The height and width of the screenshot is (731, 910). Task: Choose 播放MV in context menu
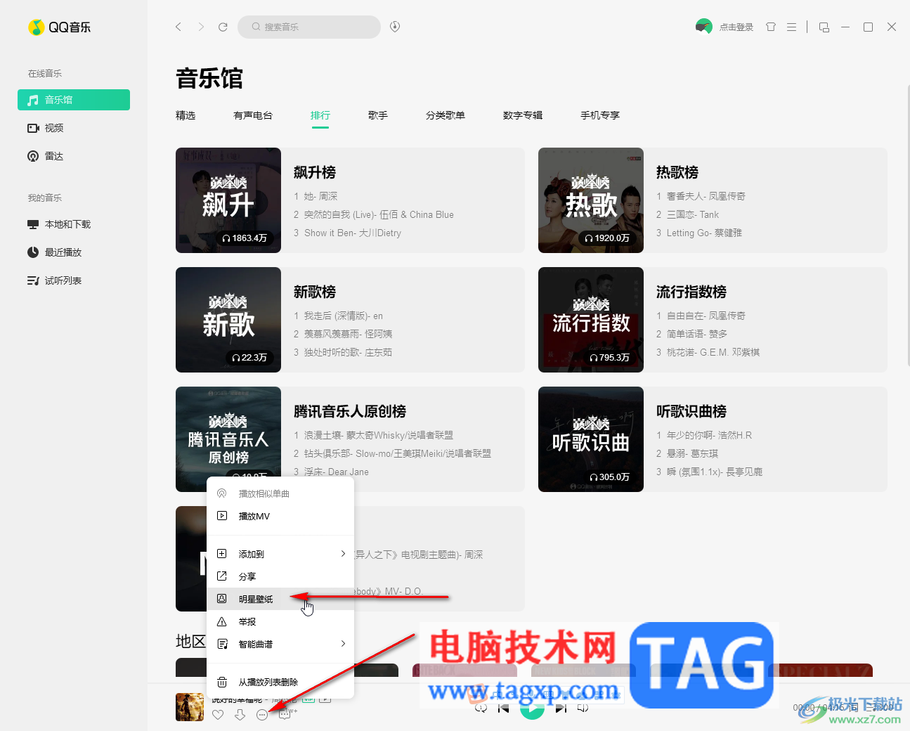click(280, 516)
